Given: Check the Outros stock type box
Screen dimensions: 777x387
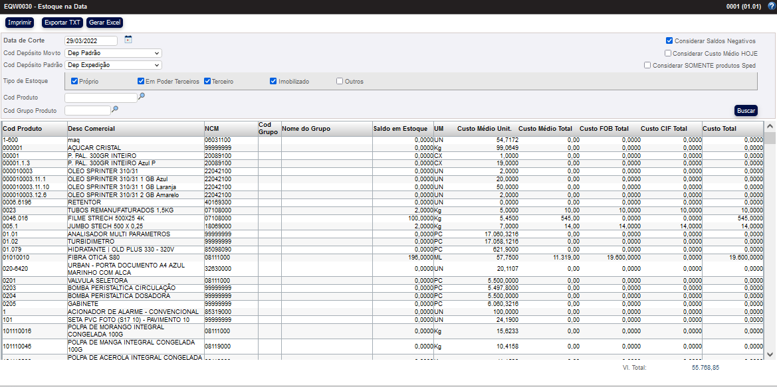Looking at the screenshot, I should coord(340,82).
